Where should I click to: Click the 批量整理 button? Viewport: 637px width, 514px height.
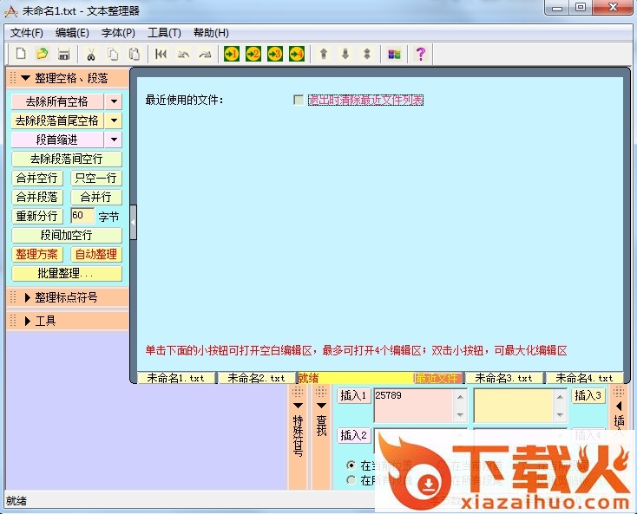point(67,273)
